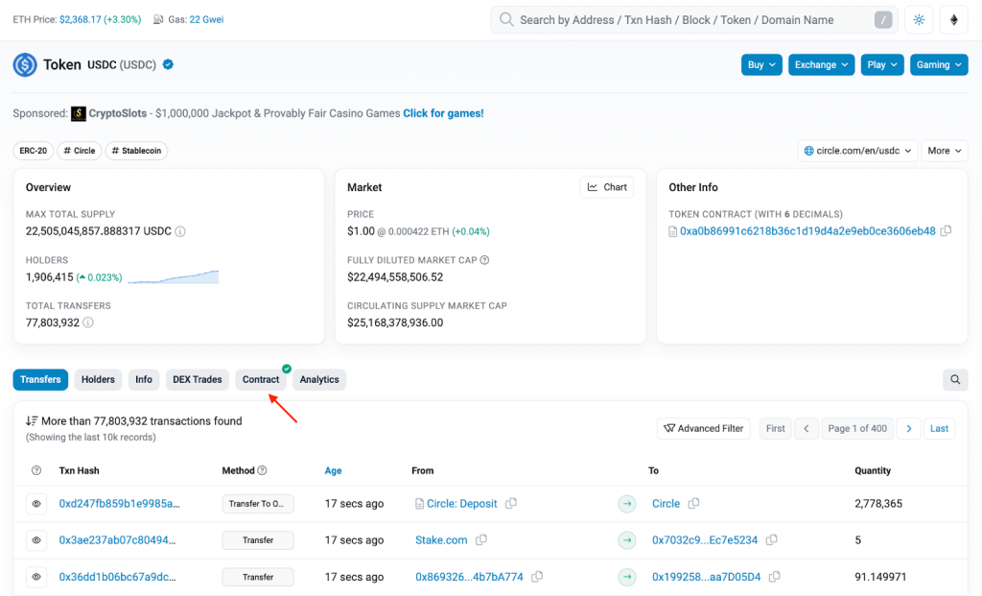
Task: Click the gas pump icon
Action: point(158,20)
